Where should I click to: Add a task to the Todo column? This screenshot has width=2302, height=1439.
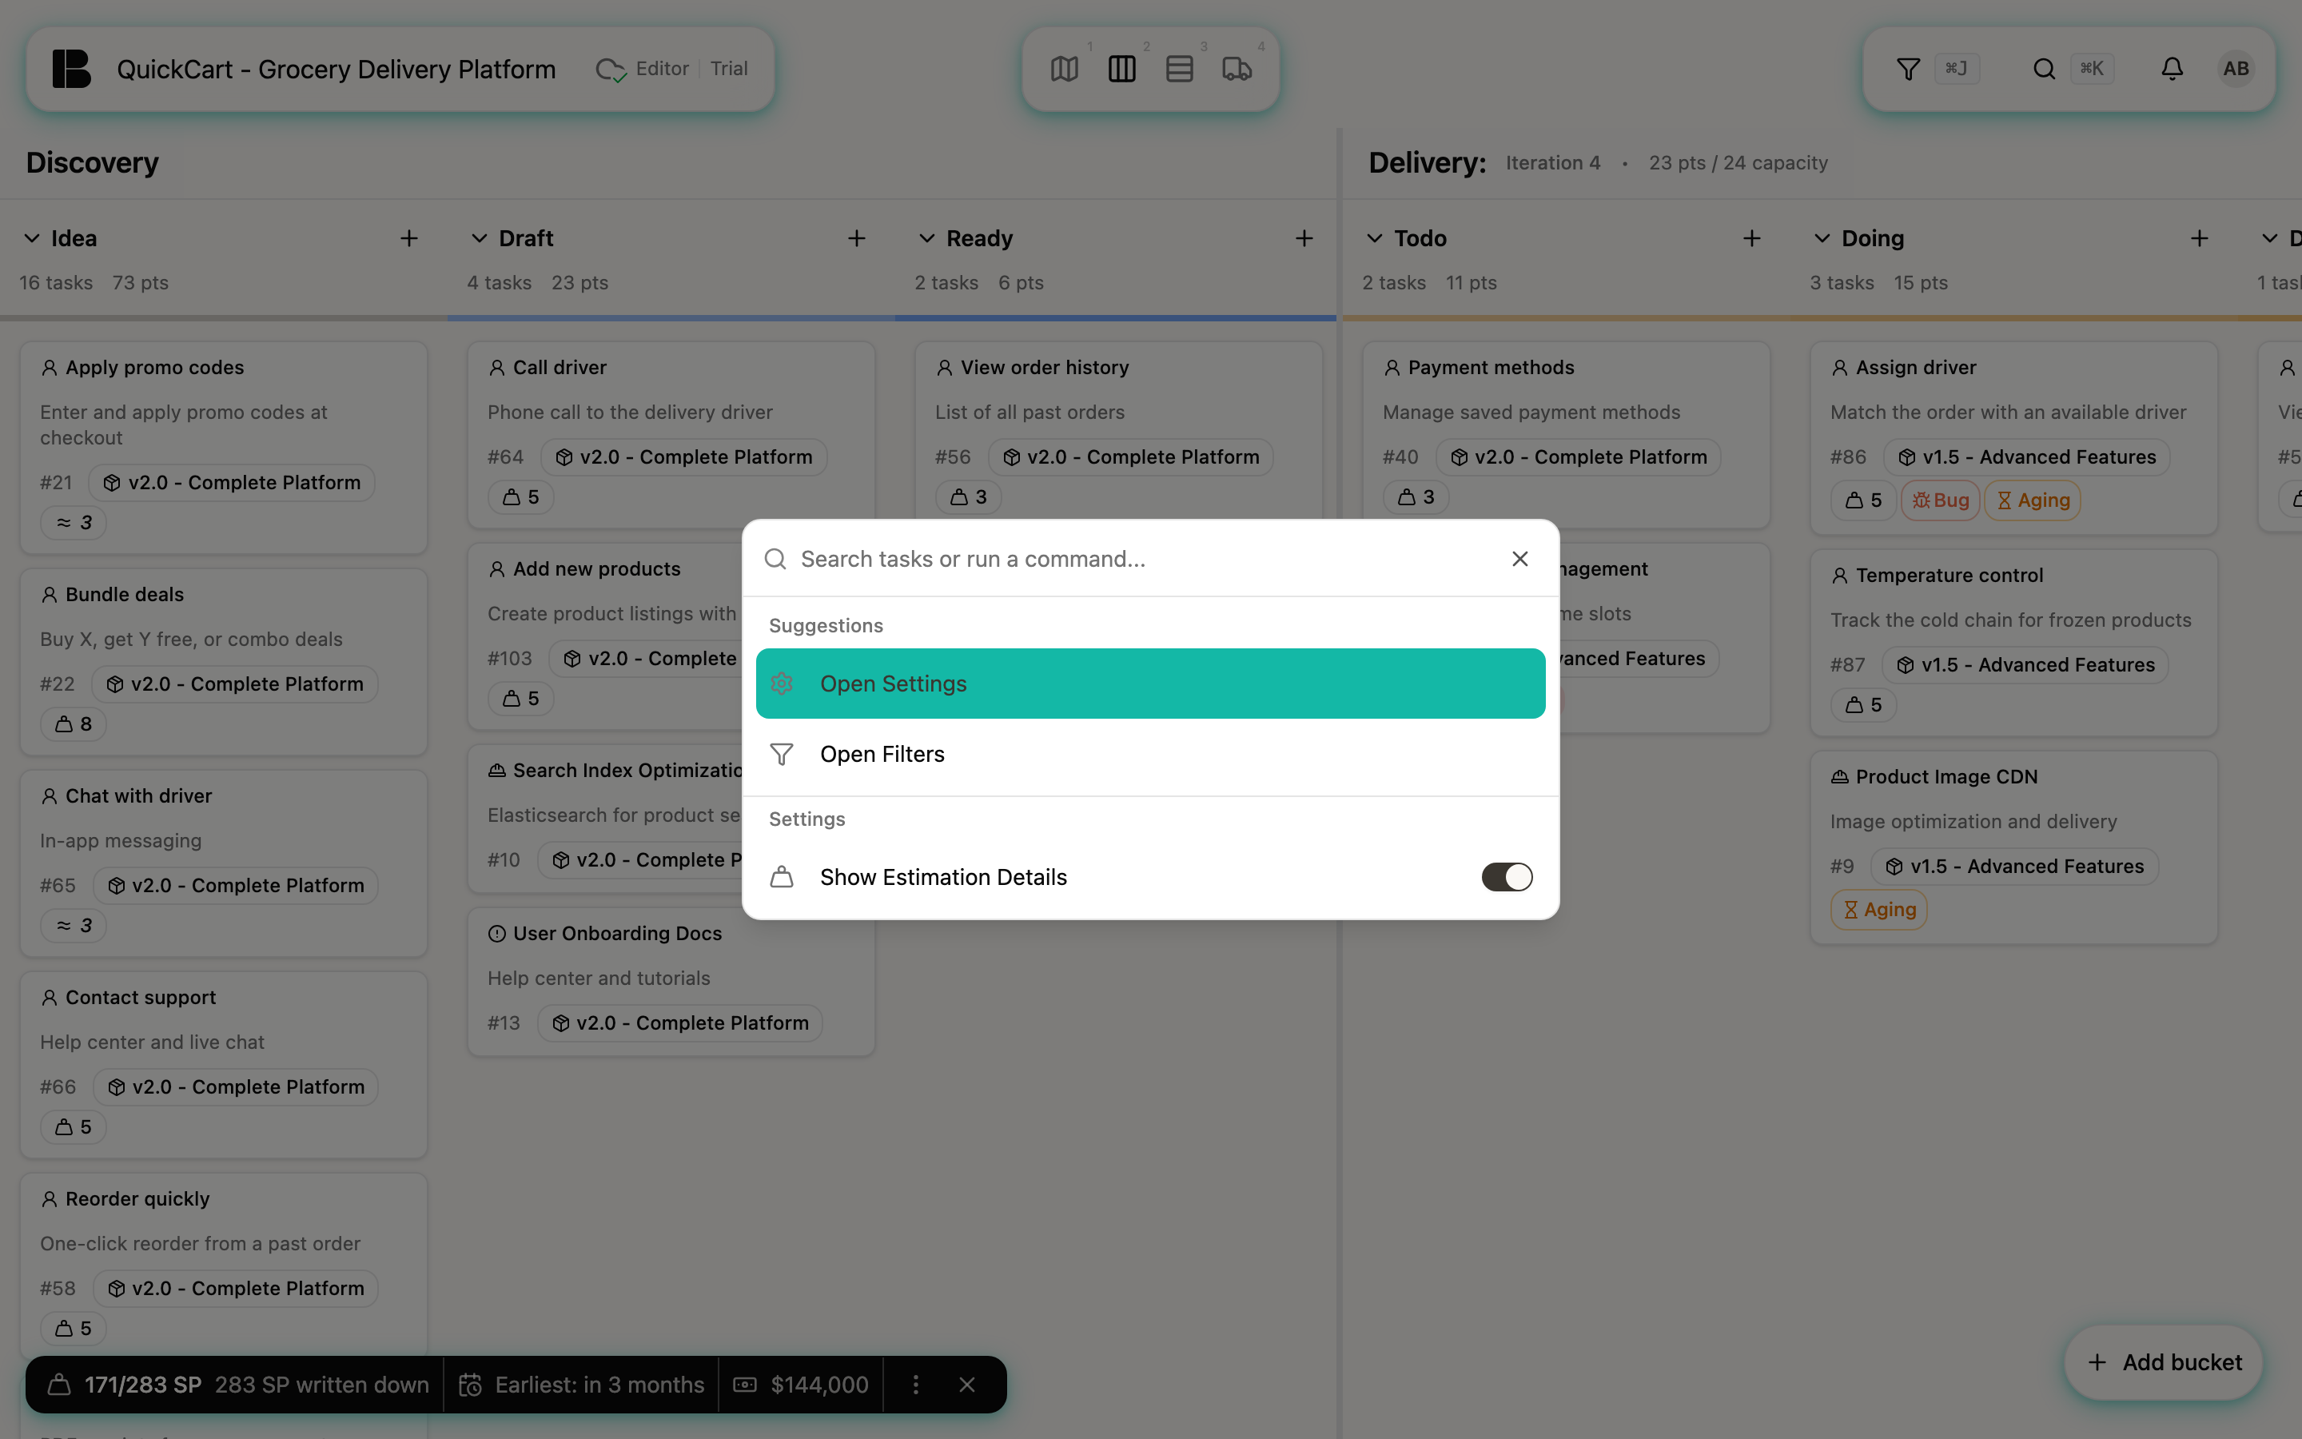1752,238
